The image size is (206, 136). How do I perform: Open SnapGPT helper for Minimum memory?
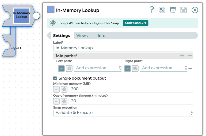[x=64, y=89]
